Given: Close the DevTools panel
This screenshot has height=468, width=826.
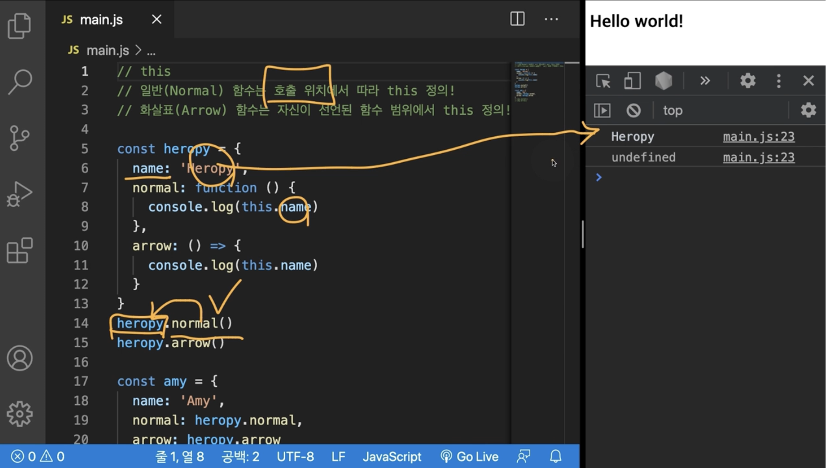Looking at the screenshot, I should 809,81.
